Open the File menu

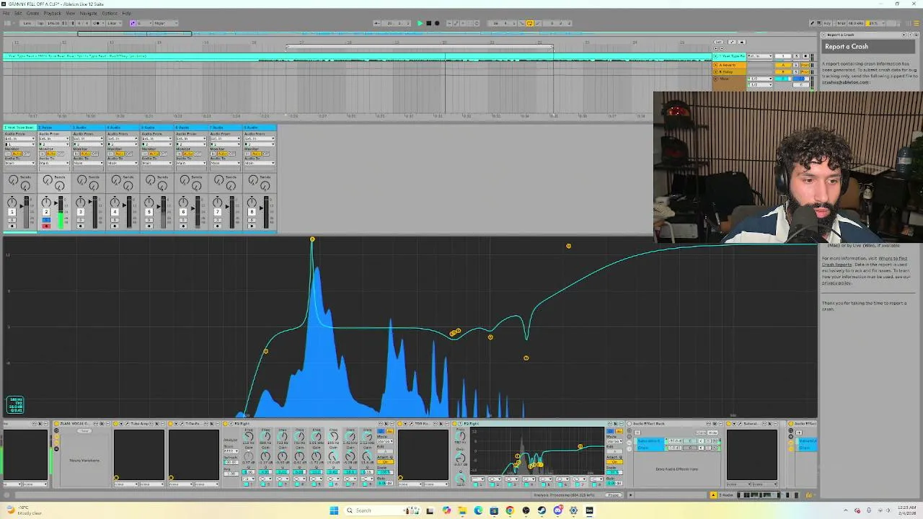[x=6, y=13]
